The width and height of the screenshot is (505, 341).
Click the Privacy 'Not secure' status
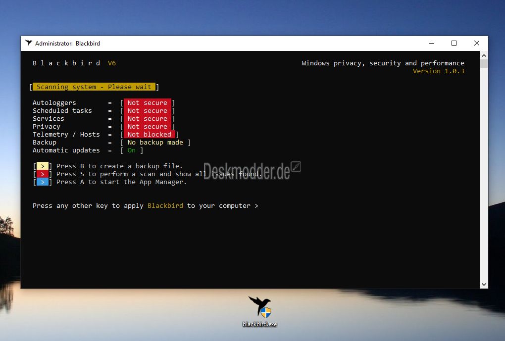(147, 127)
